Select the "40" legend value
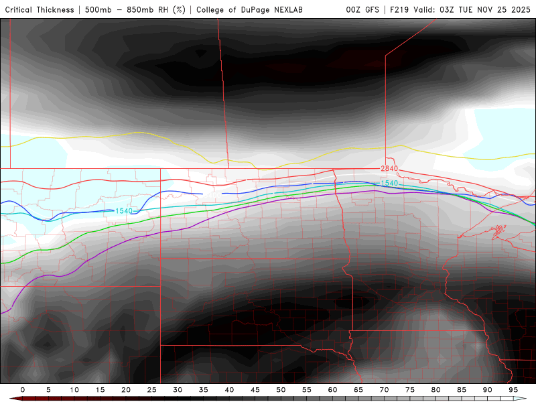The width and height of the screenshot is (536, 402). (x=229, y=390)
